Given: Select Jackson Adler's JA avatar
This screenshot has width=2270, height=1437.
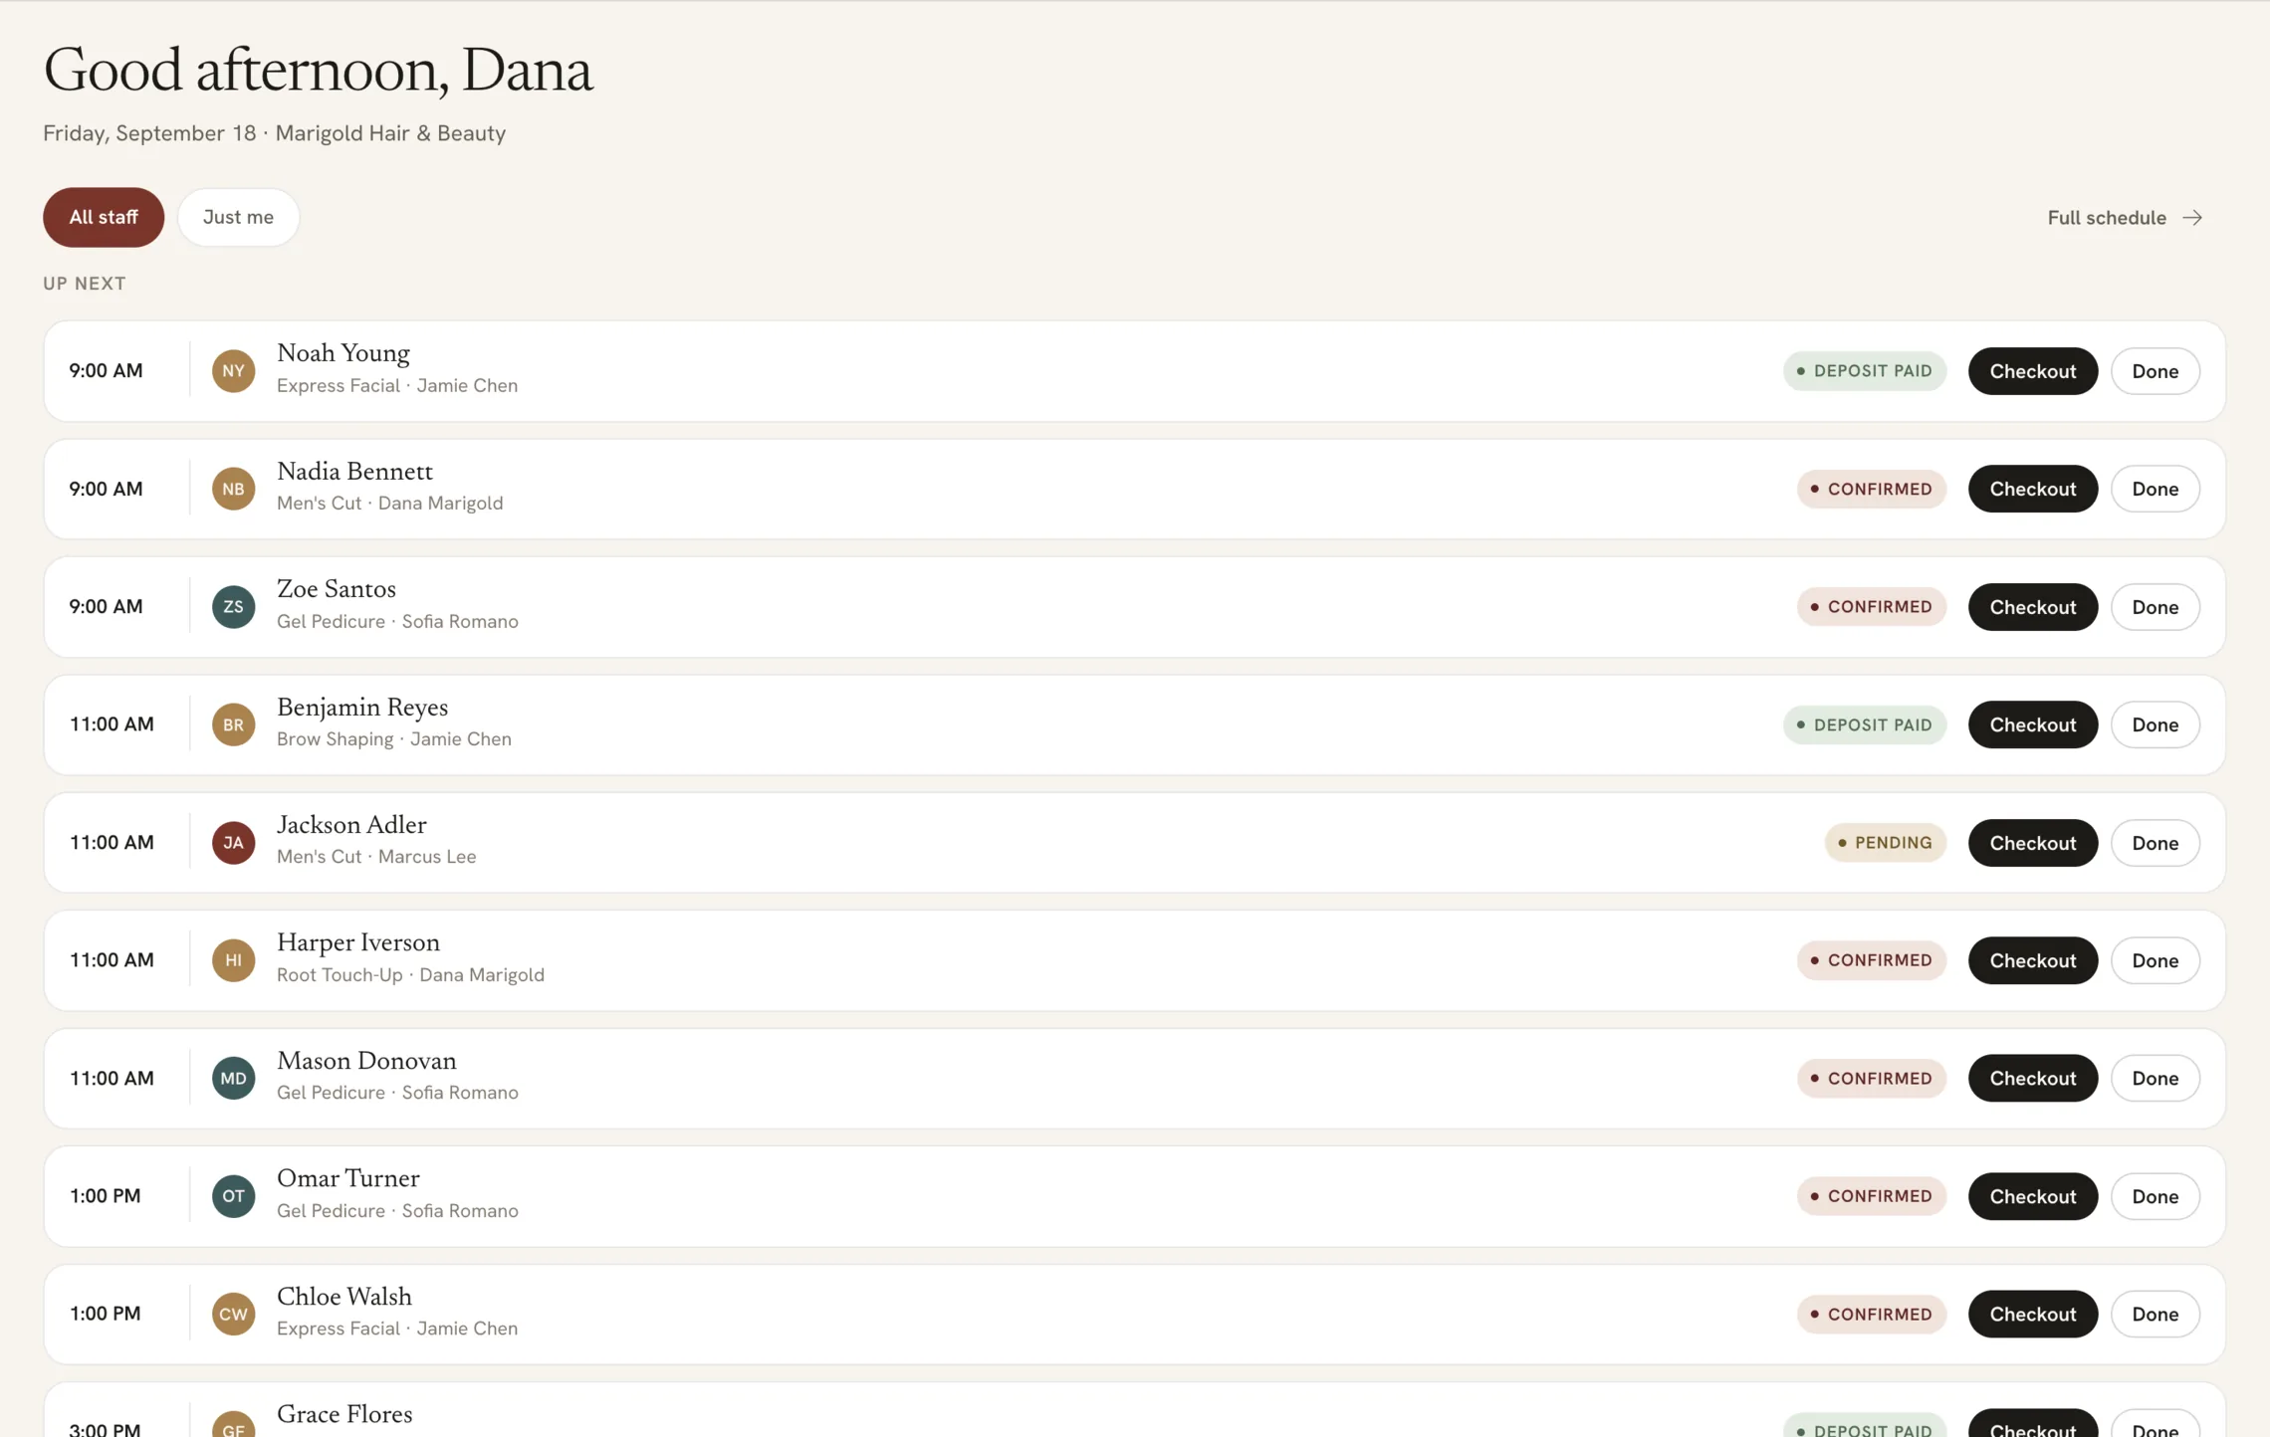Looking at the screenshot, I should coord(233,843).
